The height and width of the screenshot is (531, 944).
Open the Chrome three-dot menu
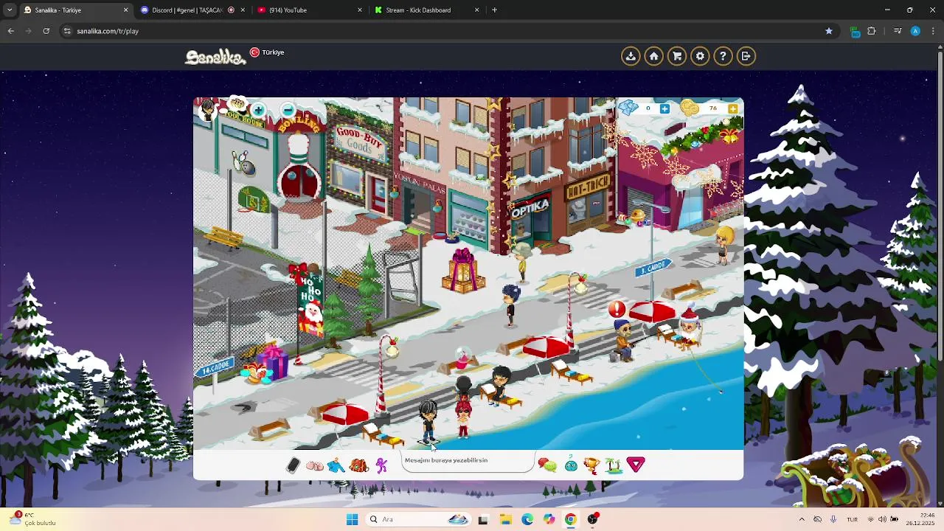[933, 31]
